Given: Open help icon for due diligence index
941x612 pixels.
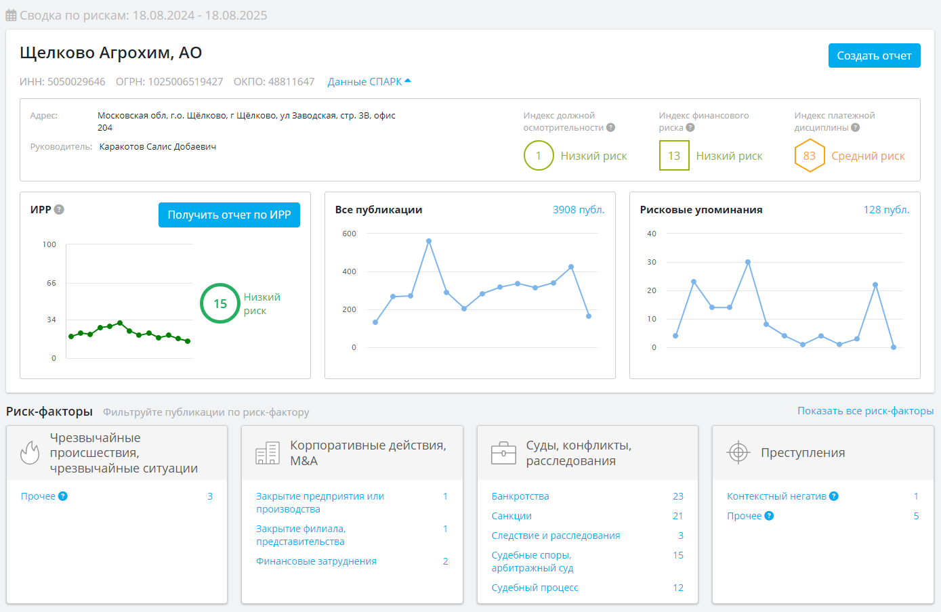Looking at the screenshot, I should click(x=610, y=127).
